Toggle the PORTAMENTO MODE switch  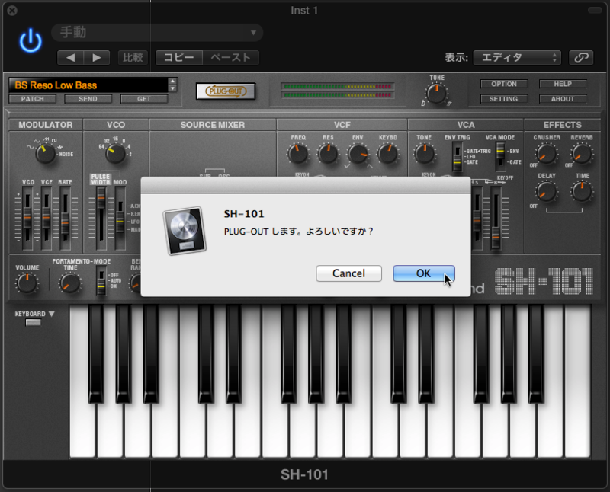tap(101, 280)
